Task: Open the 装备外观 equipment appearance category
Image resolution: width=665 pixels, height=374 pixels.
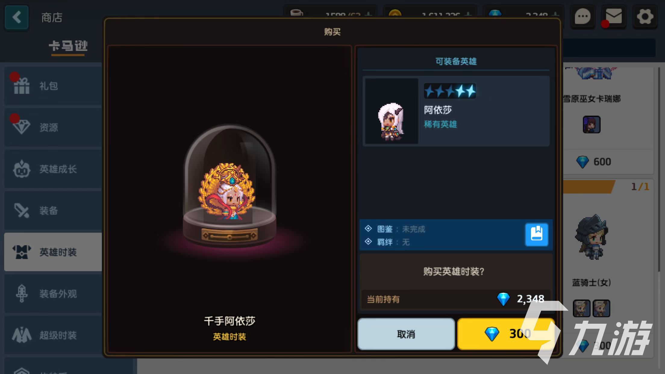Action: pyautogui.click(x=53, y=294)
